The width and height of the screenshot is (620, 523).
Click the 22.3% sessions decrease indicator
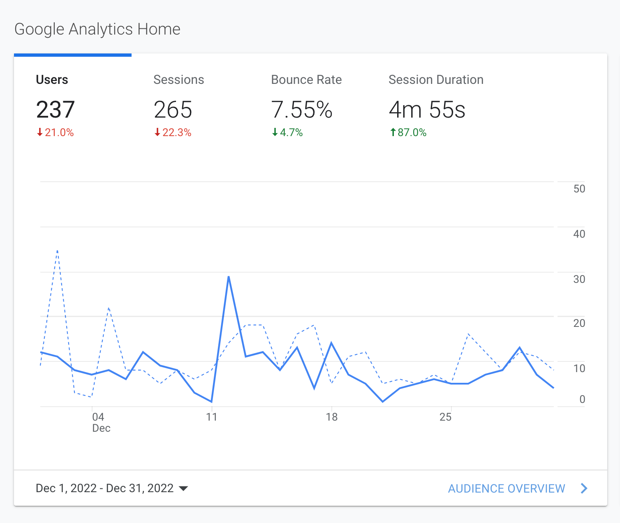coord(173,132)
